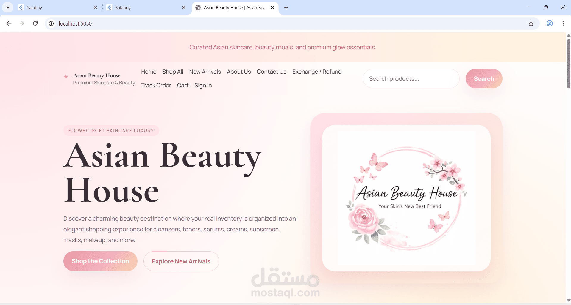Click the Flower-Soft Skincare Luxury badge
The width and height of the screenshot is (571, 305).
coord(111,130)
